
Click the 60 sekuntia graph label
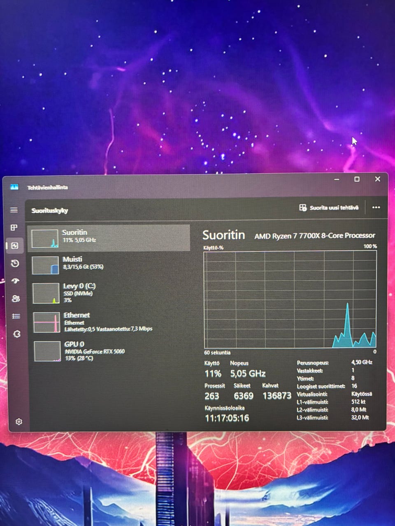[x=217, y=353]
